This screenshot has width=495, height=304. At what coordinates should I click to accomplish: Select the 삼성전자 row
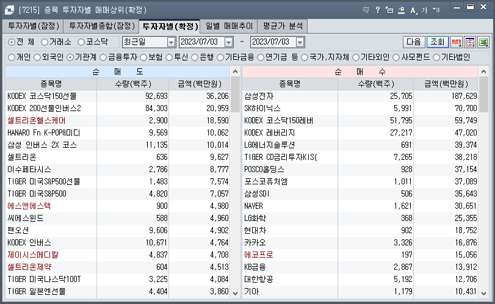pos(360,96)
